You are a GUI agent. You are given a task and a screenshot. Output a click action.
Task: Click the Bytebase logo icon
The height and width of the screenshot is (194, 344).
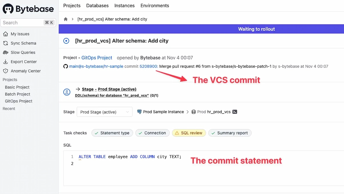click(8, 9)
